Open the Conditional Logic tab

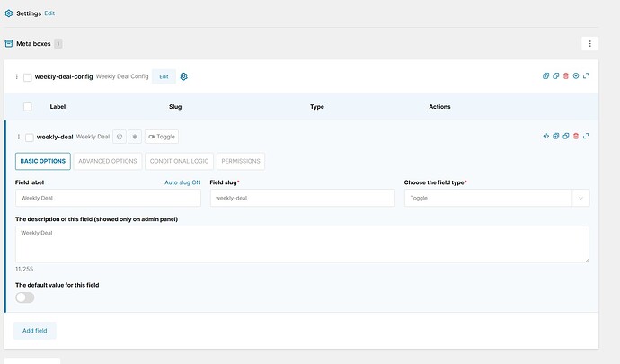[x=179, y=162]
